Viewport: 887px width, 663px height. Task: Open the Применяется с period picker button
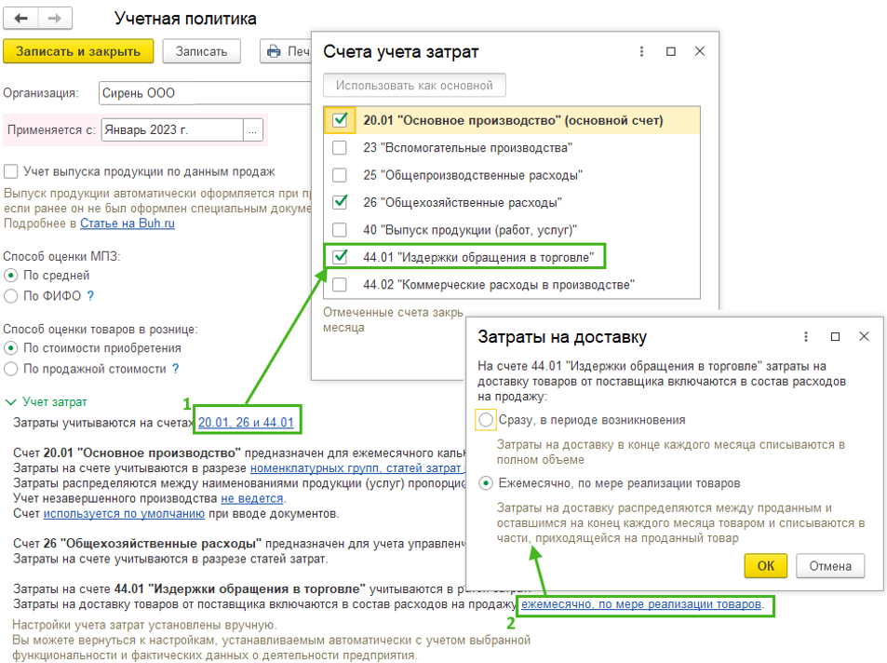pyautogui.click(x=252, y=130)
